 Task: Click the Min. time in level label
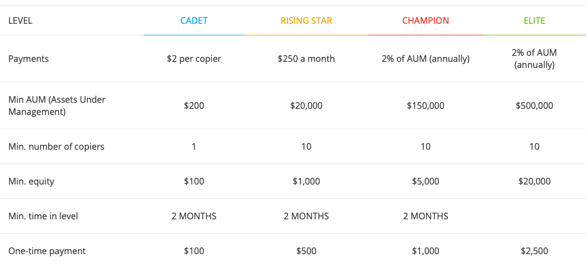[43, 216]
